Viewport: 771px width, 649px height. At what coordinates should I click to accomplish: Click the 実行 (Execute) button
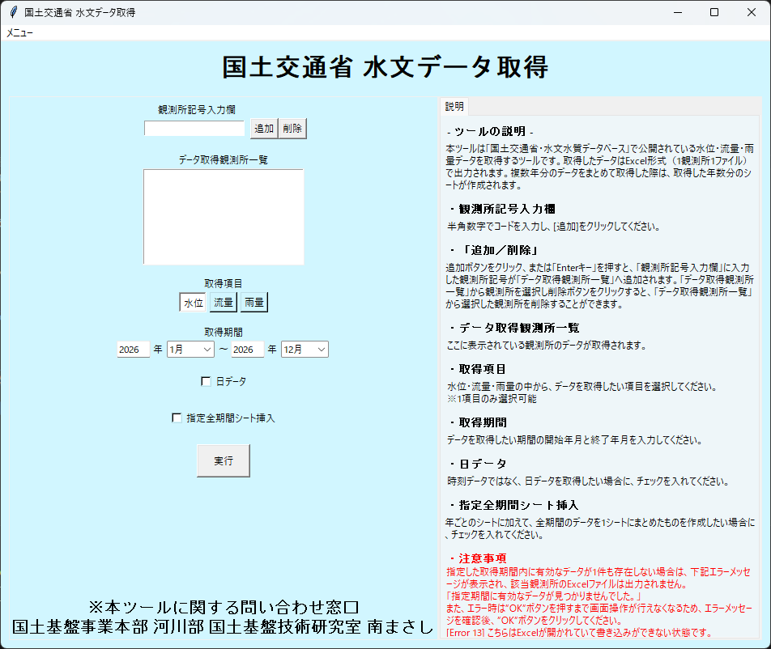click(x=223, y=461)
